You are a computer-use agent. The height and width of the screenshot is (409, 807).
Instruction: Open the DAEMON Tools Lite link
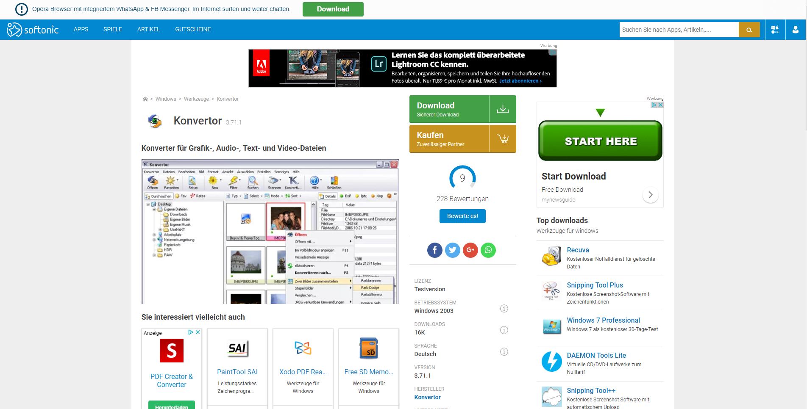tap(596, 356)
